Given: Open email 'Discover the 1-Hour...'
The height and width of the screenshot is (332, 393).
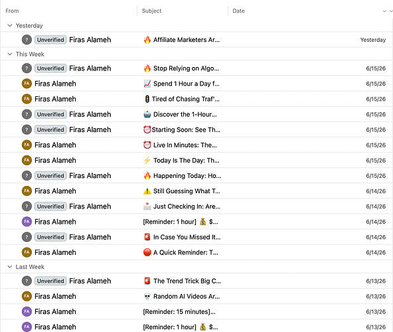Looking at the screenshot, I should (x=196, y=114).
